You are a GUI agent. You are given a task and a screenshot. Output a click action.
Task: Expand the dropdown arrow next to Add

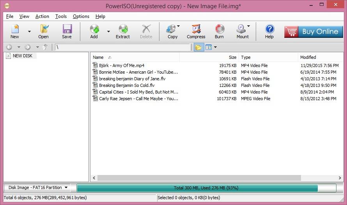108,32
